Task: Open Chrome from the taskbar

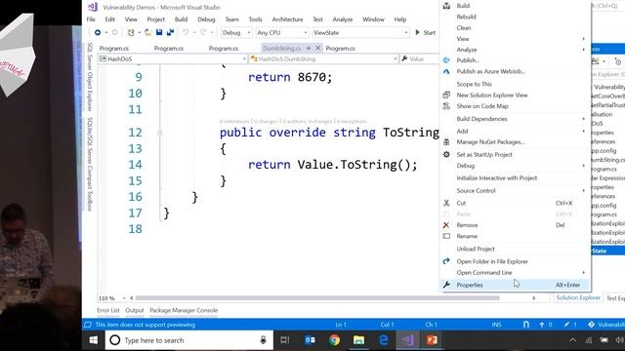Action: click(x=334, y=340)
